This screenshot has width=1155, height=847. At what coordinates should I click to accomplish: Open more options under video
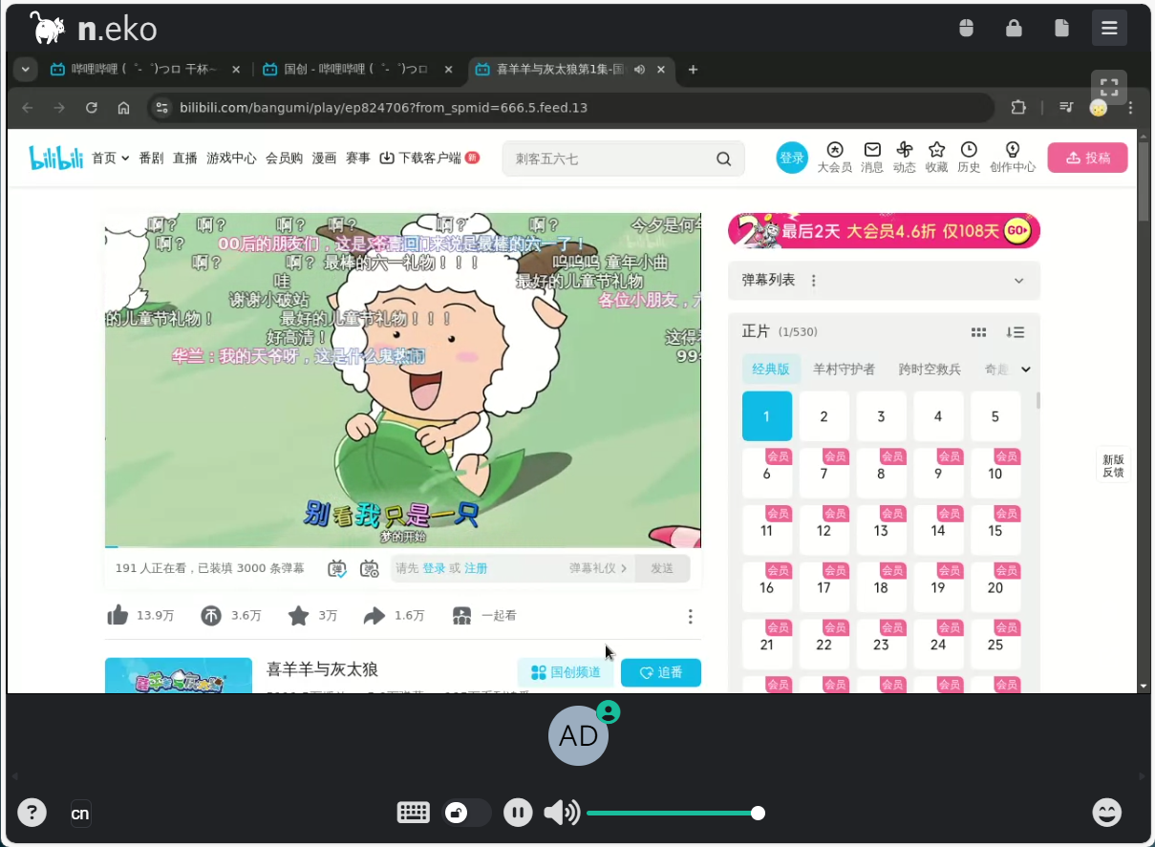691,617
